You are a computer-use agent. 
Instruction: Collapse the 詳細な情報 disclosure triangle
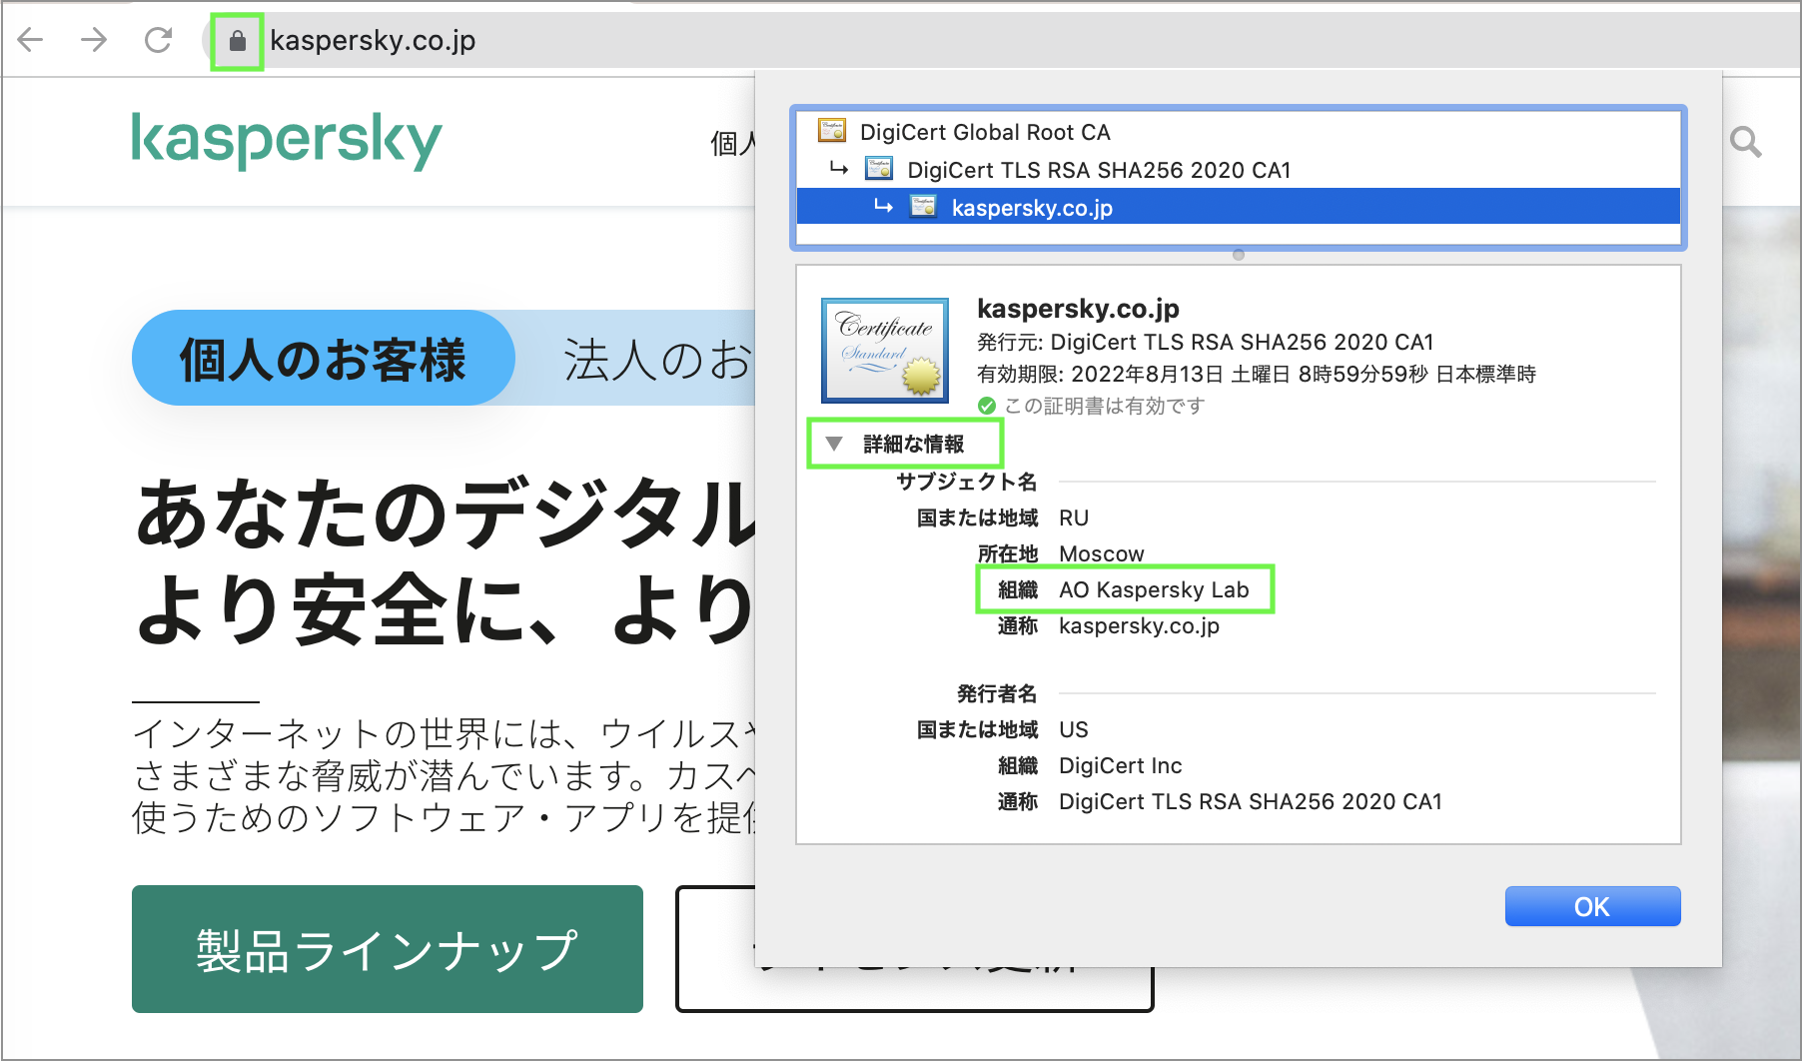coord(834,444)
